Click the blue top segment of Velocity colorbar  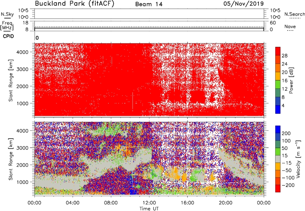coord(278,129)
